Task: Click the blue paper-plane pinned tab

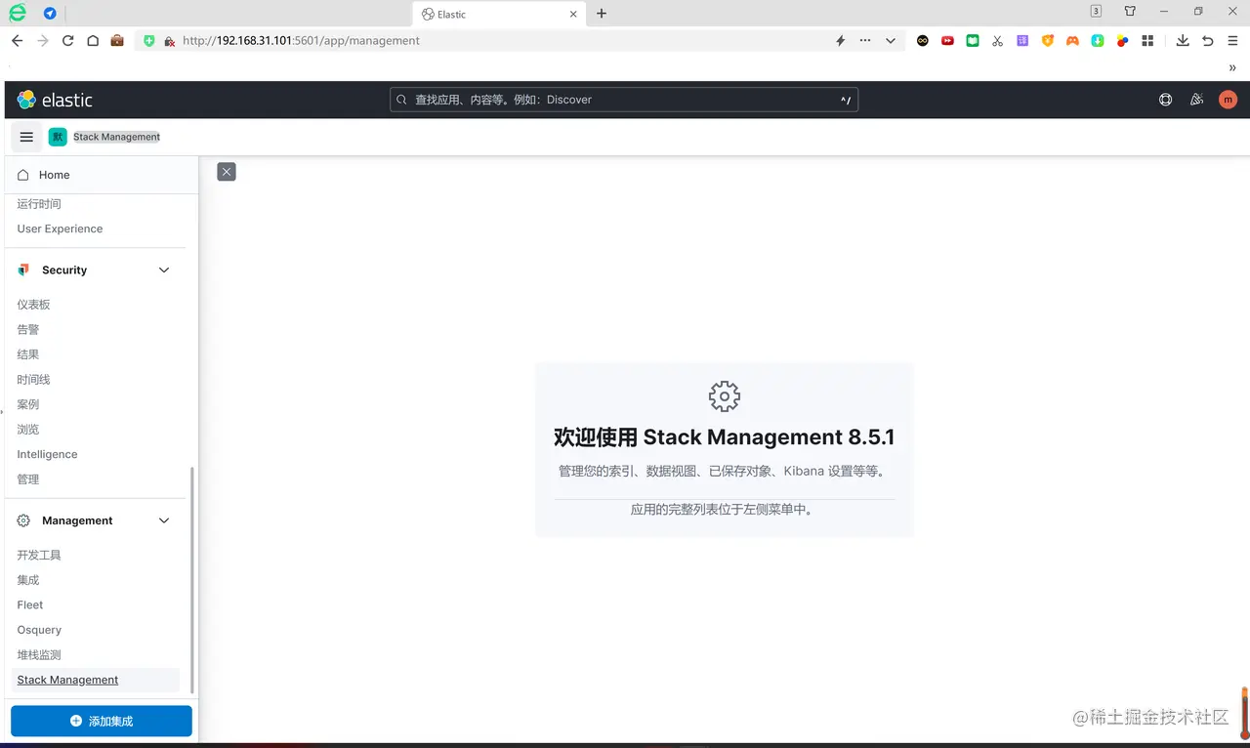Action: tap(50, 14)
